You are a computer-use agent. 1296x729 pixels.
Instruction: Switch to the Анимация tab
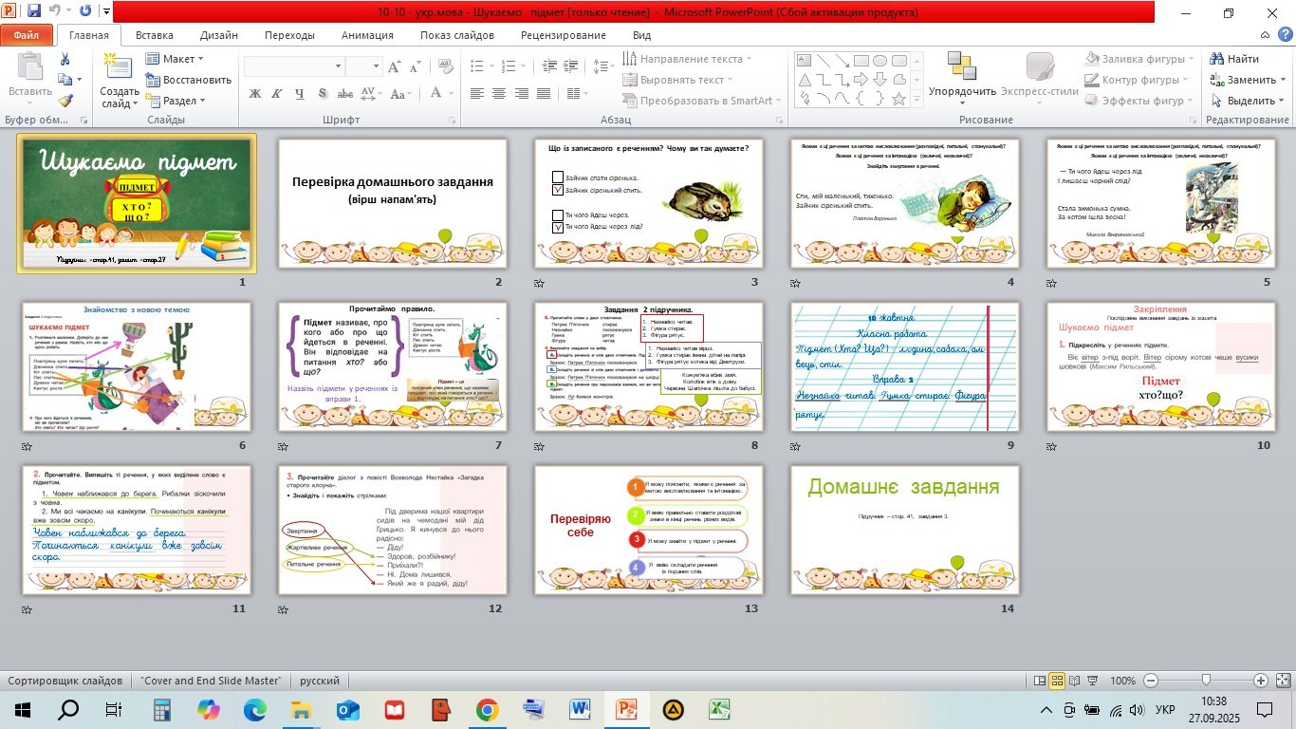[x=367, y=35]
